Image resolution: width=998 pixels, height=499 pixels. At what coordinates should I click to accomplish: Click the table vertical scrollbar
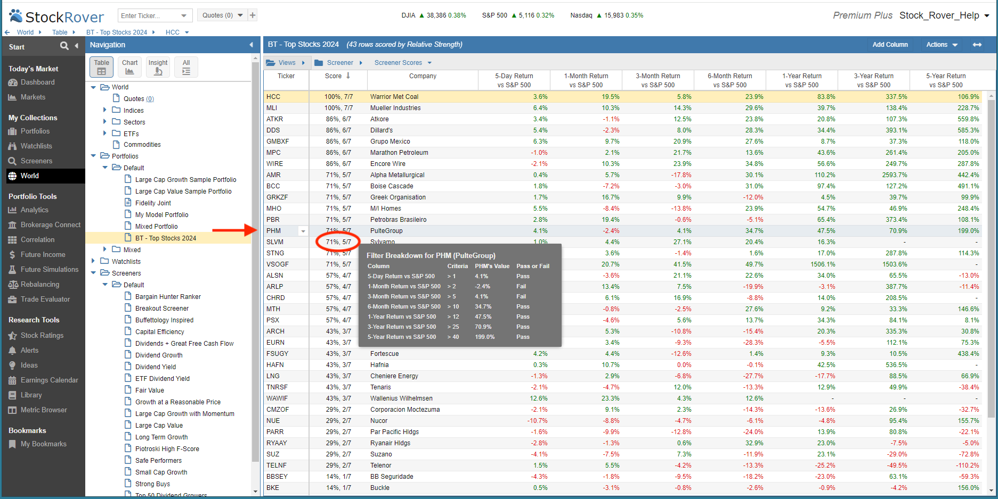991,258
